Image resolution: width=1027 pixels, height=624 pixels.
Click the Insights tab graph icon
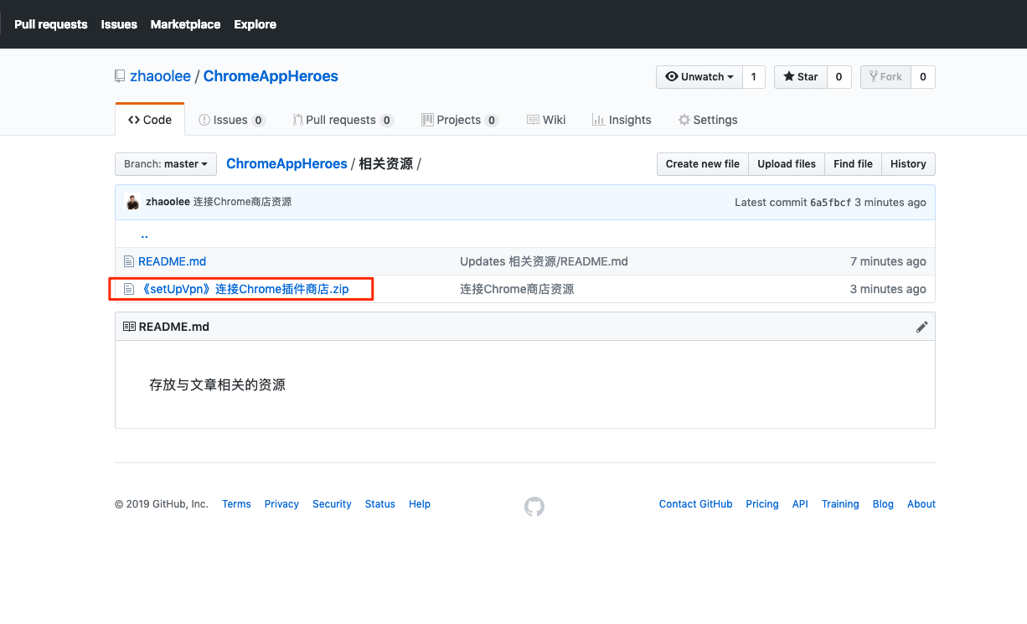pyautogui.click(x=598, y=120)
